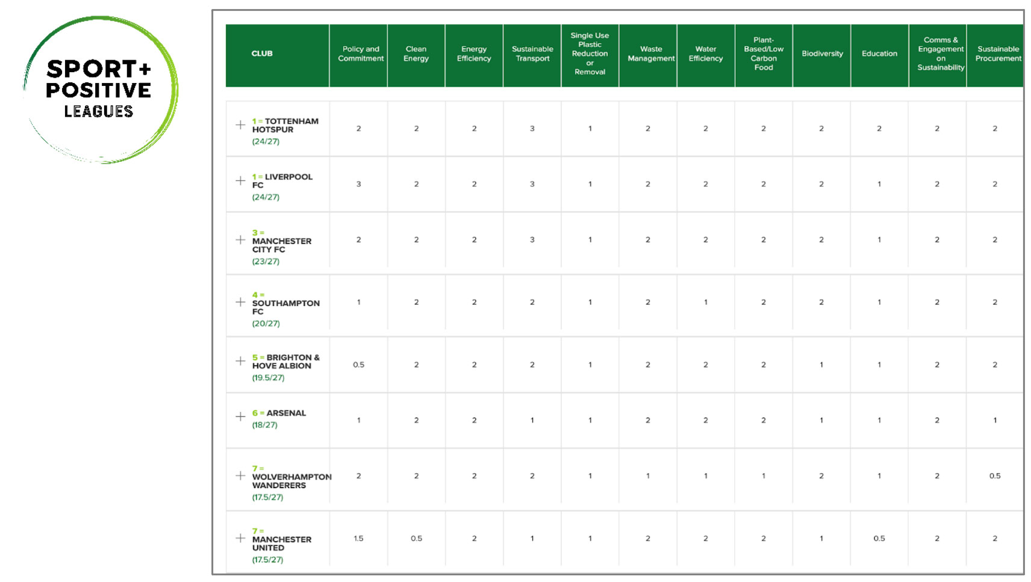Sort by the Policy and Commitment column
This screenshot has width=1031, height=582.
click(360, 54)
